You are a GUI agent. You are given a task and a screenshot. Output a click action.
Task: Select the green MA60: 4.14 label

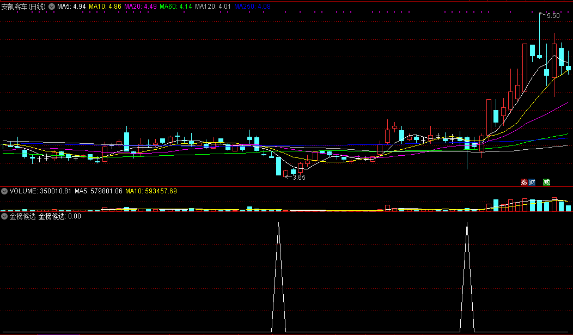176,7
